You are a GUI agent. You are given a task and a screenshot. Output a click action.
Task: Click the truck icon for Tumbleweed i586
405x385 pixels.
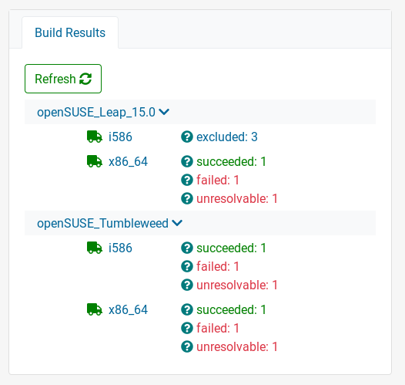tap(95, 248)
